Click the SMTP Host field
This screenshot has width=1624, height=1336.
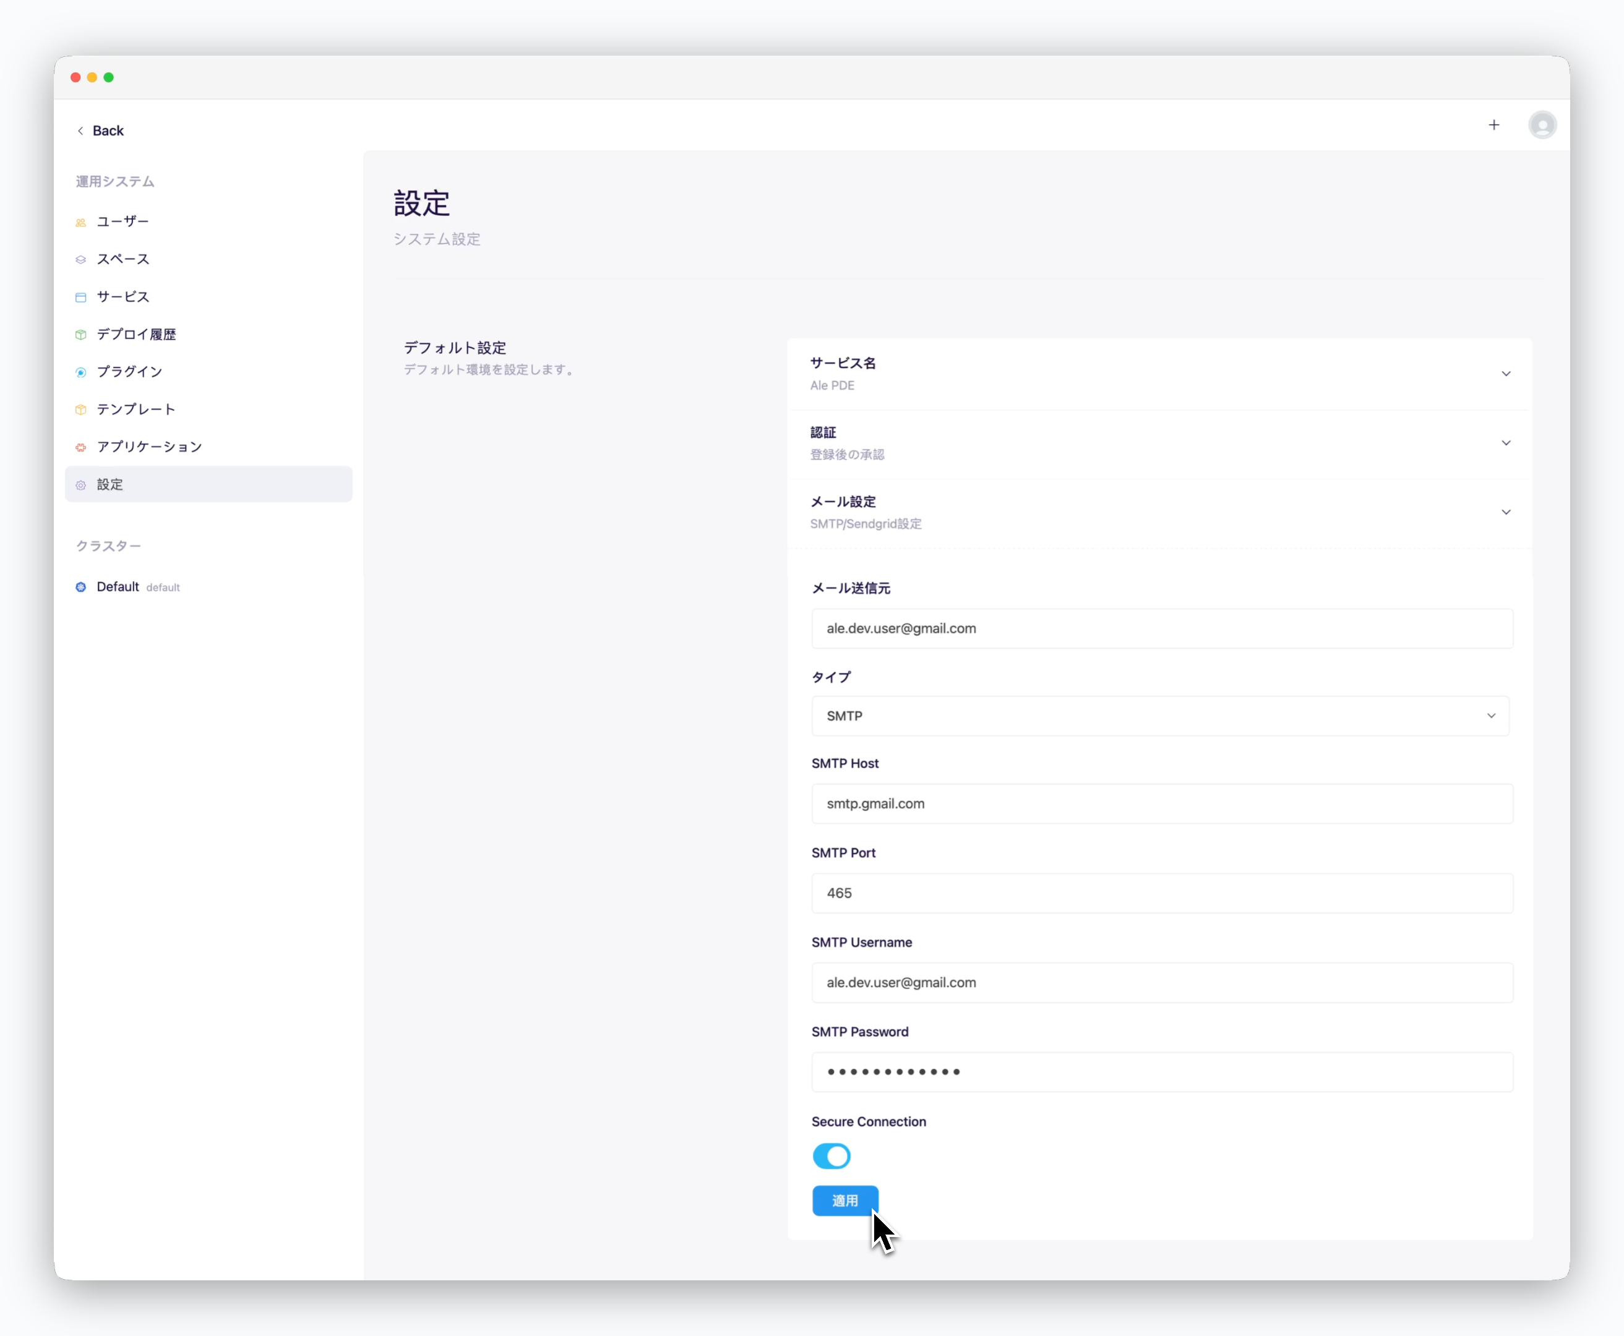click(1162, 803)
